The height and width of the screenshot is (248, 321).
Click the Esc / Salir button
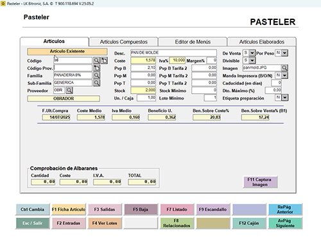(x=33, y=223)
